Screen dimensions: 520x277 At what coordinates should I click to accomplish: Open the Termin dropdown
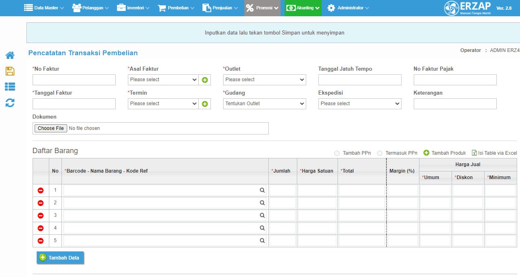point(163,104)
